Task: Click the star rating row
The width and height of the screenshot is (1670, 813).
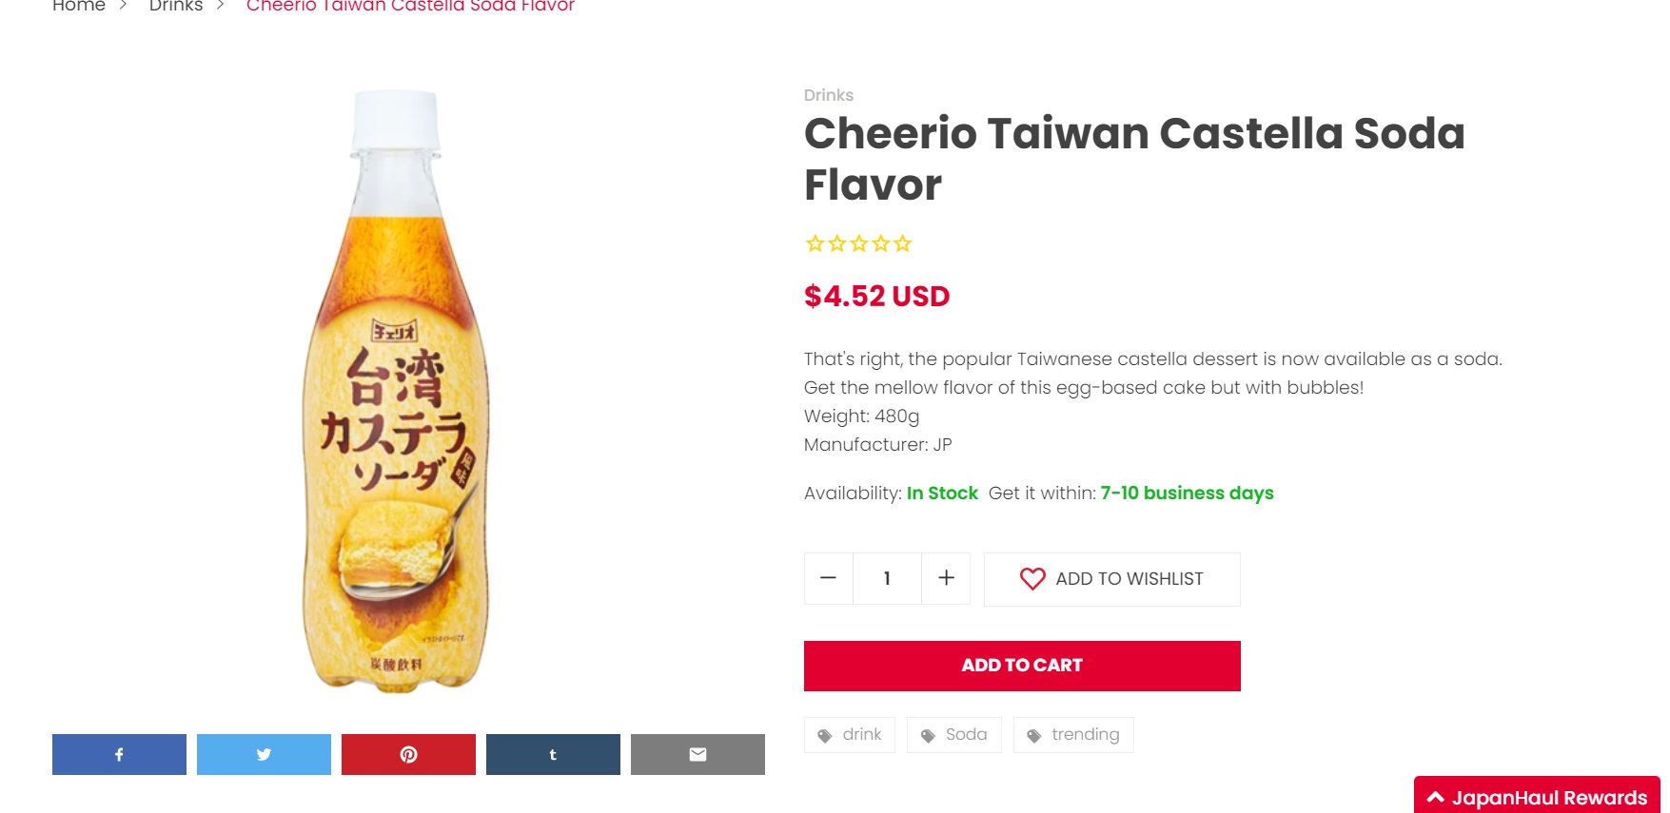Action: (858, 243)
